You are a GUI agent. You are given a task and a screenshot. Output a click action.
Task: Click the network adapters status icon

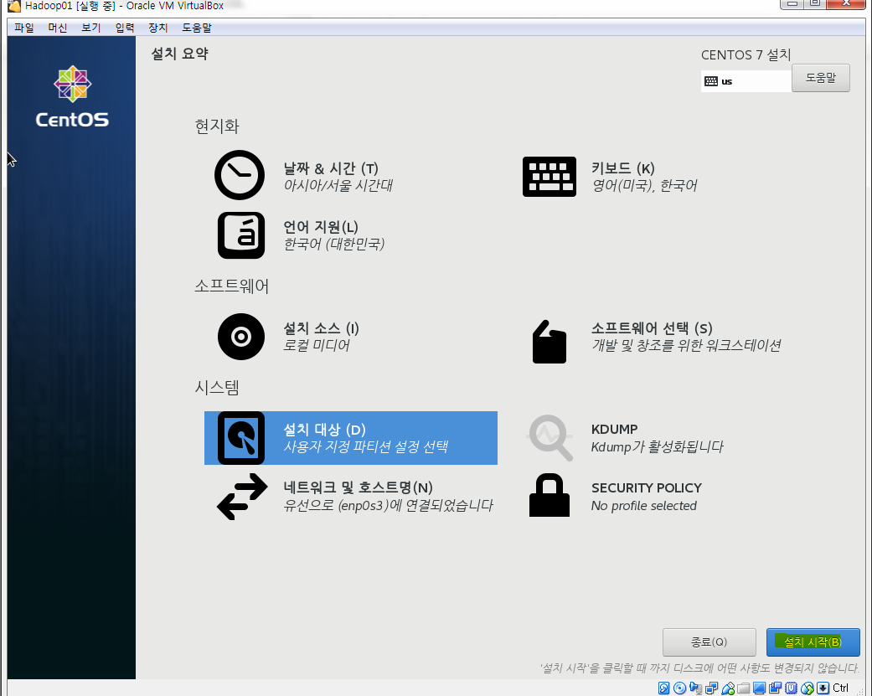[x=711, y=688]
